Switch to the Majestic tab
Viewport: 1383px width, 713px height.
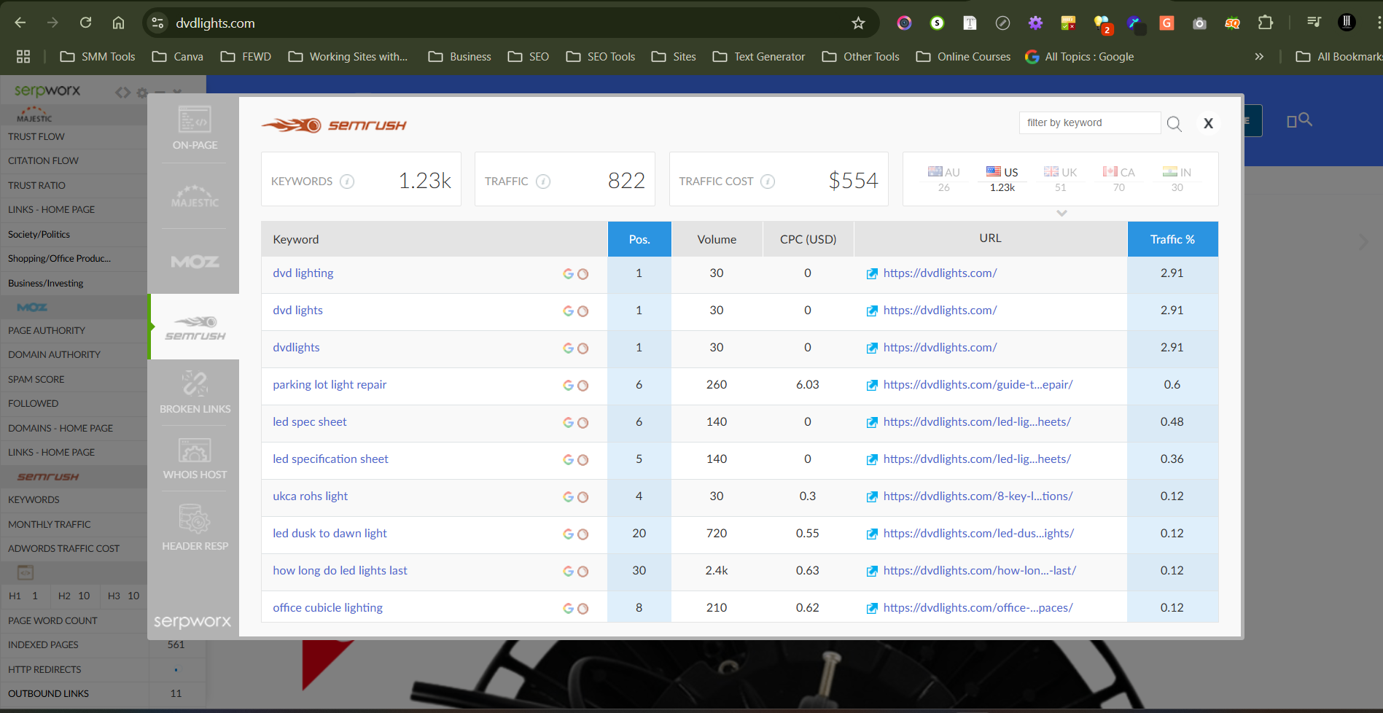[x=195, y=195]
